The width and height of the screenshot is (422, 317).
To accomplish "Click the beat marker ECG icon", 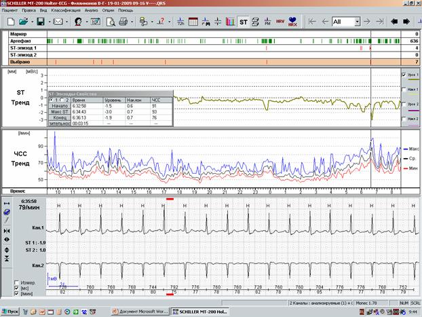I will tap(206, 22).
